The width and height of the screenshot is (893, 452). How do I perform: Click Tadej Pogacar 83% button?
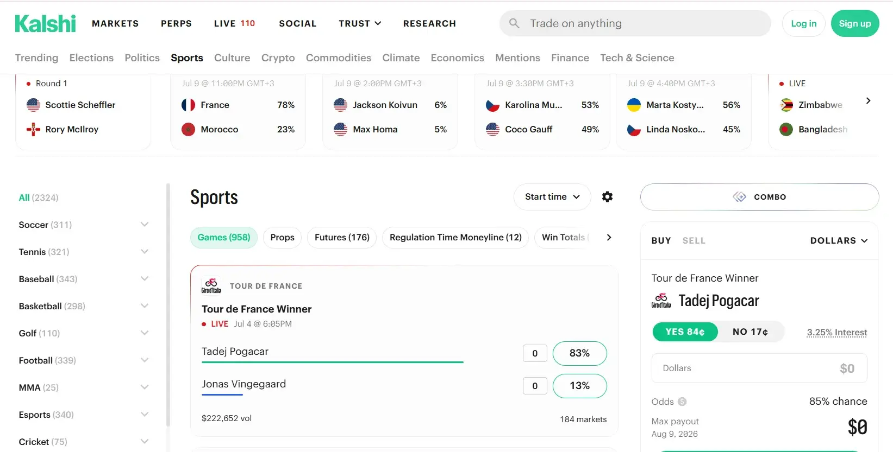tap(579, 353)
